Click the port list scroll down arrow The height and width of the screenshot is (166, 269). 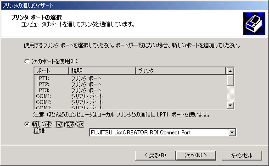pos(230,105)
